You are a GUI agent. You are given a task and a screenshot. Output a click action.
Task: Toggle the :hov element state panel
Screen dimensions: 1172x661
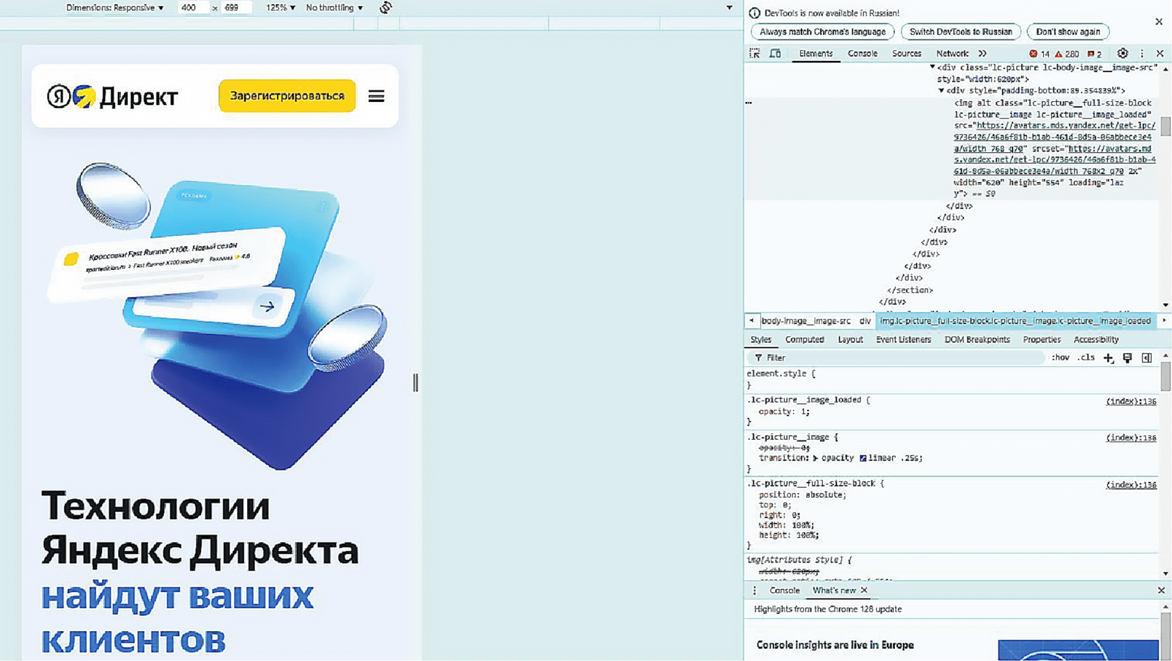point(1060,358)
